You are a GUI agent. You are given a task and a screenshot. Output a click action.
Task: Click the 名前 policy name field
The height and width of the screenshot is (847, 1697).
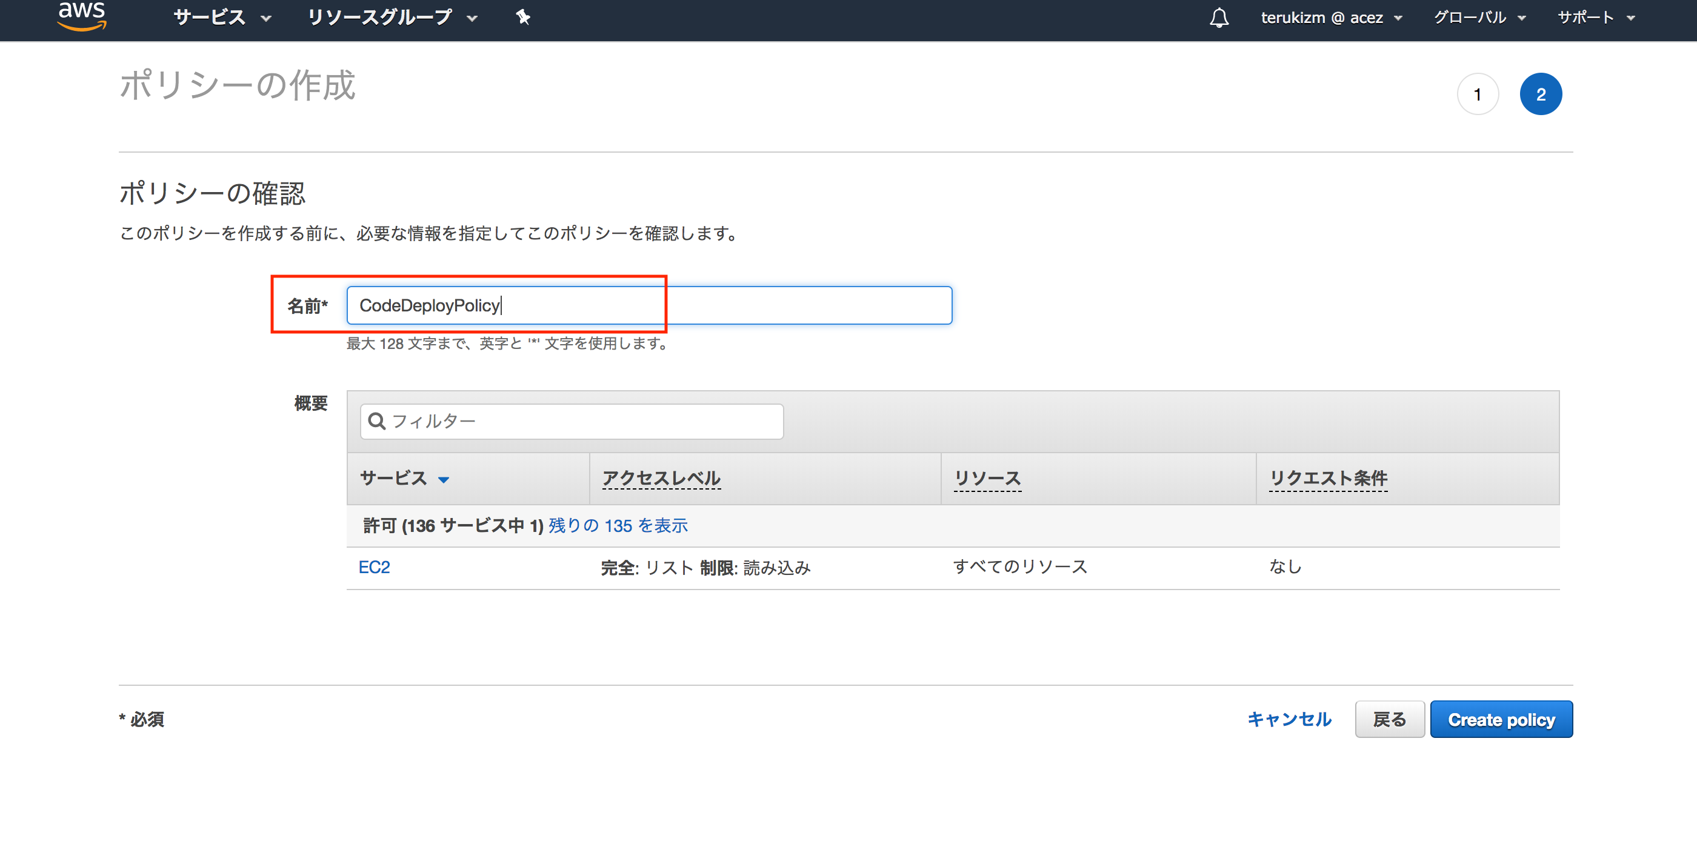(649, 305)
